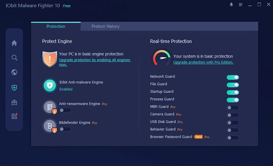Screen dimensions: 273x166
Task: Enable Browser Password Guard switch
Action: (233, 138)
